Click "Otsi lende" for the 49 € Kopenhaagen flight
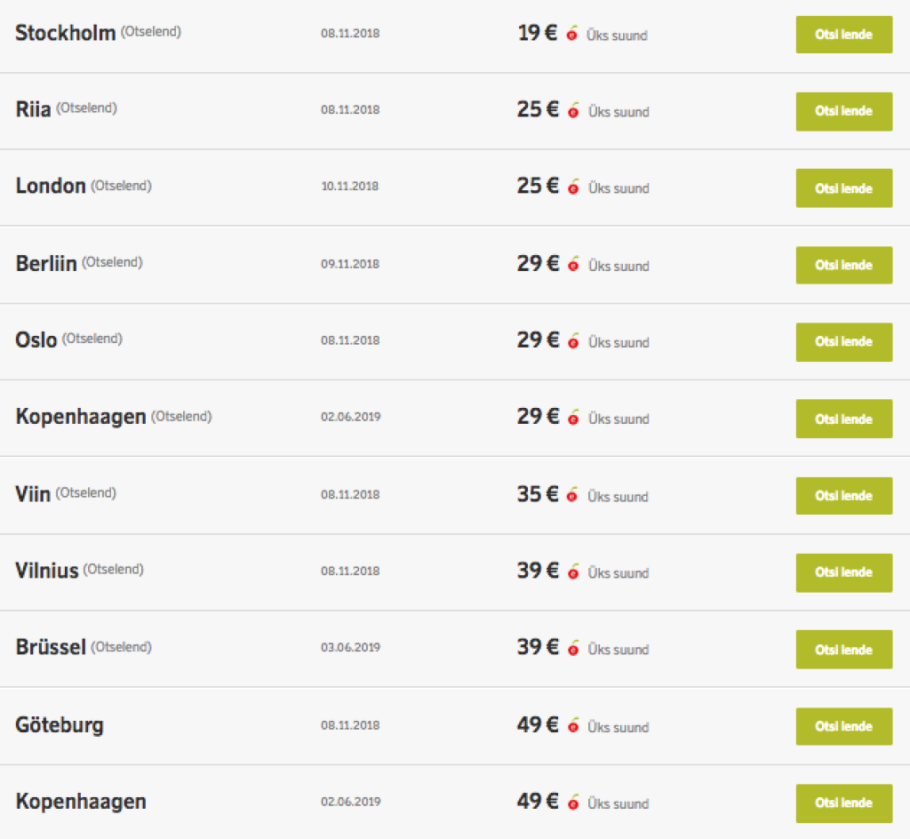 pyautogui.click(x=843, y=803)
